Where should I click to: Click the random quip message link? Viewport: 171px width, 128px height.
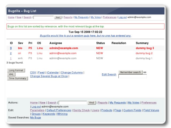[x=85, y=36]
